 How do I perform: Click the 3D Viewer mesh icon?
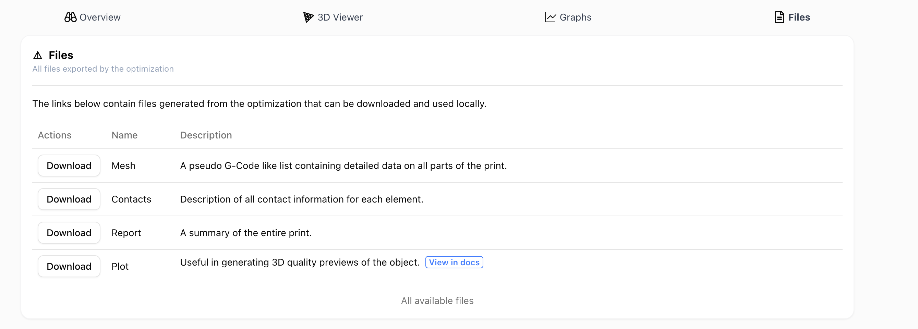tap(308, 17)
